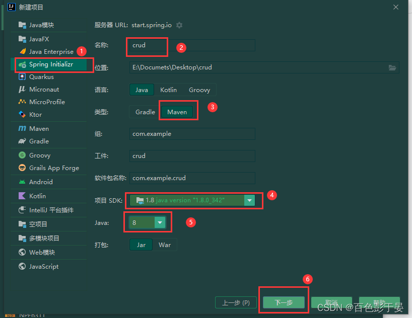Click the Maven m icon in sidebar

point(22,128)
